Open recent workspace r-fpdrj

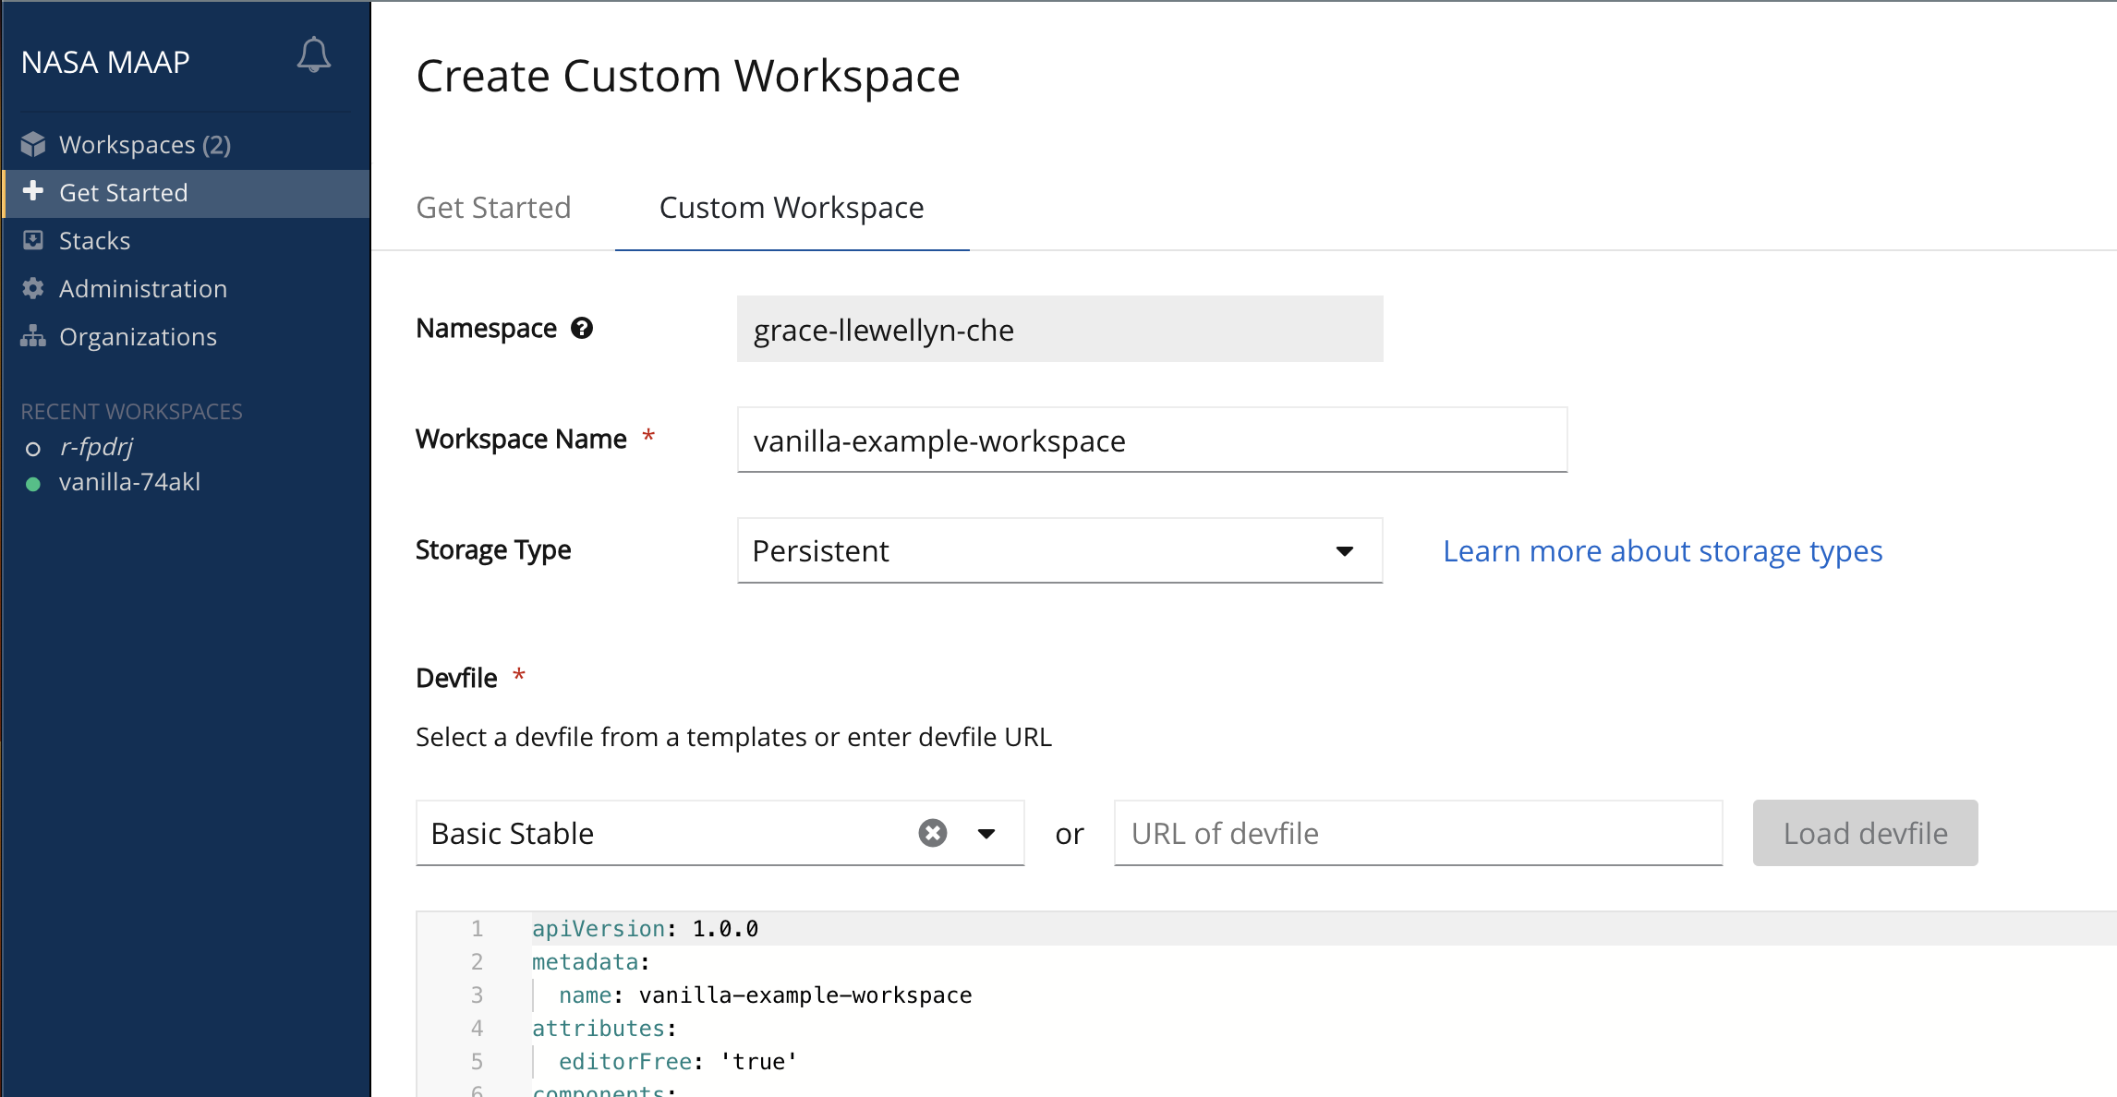[x=96, y=447]
